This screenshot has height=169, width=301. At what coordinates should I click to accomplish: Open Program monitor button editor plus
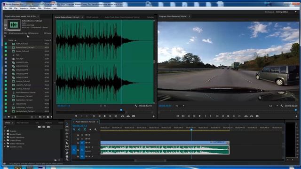(x=296, y=116)
